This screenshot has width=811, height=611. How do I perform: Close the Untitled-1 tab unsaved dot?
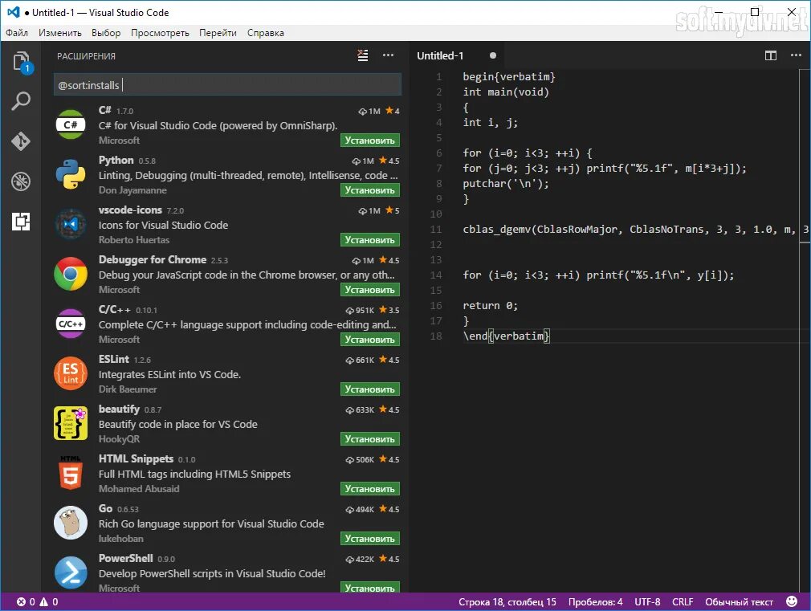493,55
